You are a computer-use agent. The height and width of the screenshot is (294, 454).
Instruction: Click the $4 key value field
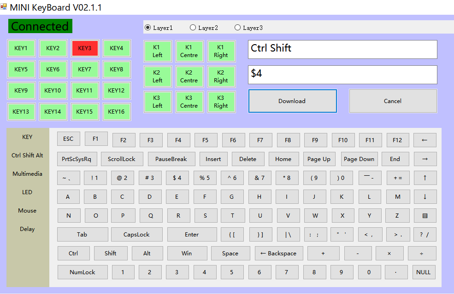click(x=342, y=75)
